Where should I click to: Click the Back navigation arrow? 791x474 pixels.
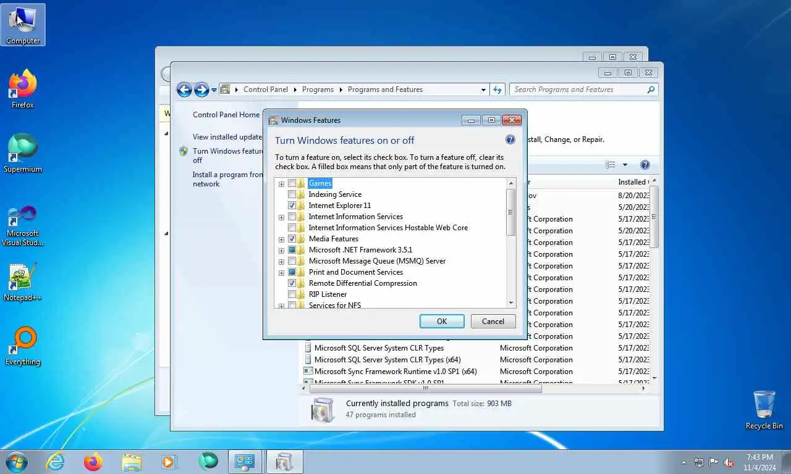click(x=184, y=89)
